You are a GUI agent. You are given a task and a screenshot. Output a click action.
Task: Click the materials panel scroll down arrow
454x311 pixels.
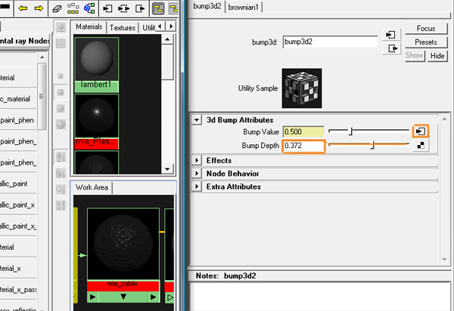(x=167, y=169)
